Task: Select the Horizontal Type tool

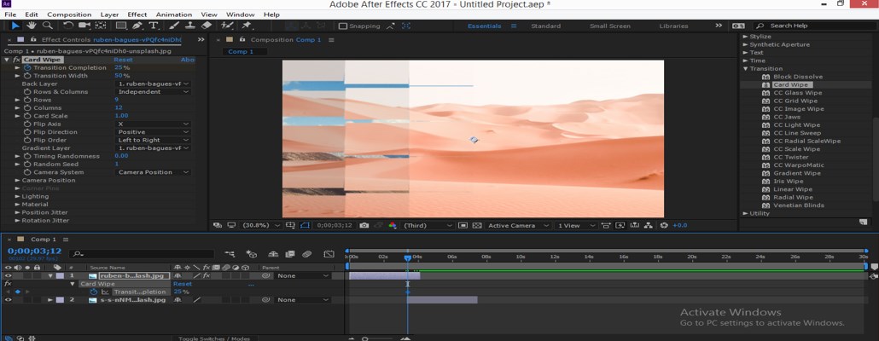Action: pos(153,26)
